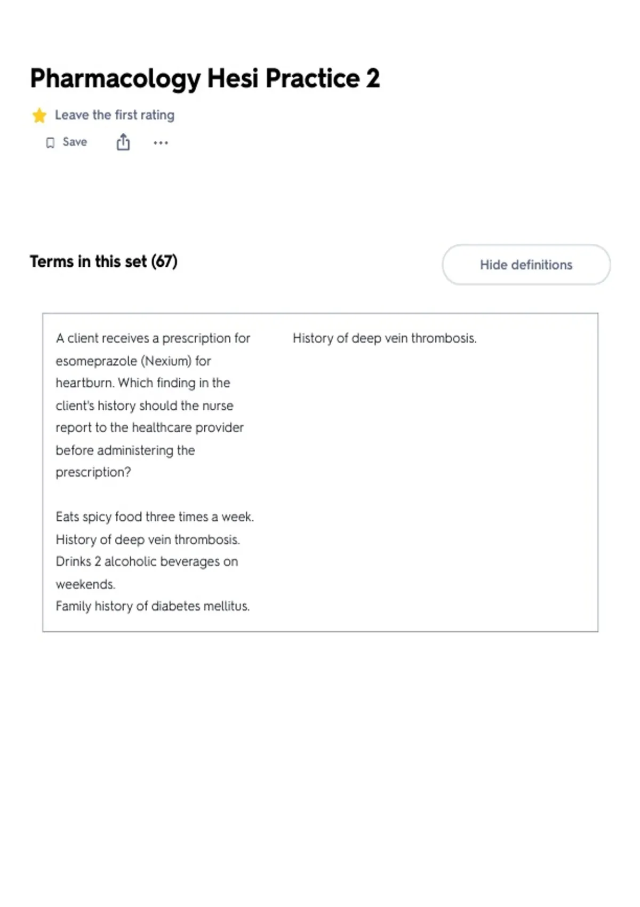640x907 pixels.
Task: Click the word heartburn in the question
Action: coord(84,383)
